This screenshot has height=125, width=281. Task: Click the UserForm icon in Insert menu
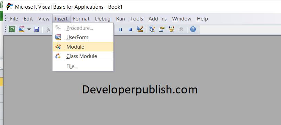58,37
